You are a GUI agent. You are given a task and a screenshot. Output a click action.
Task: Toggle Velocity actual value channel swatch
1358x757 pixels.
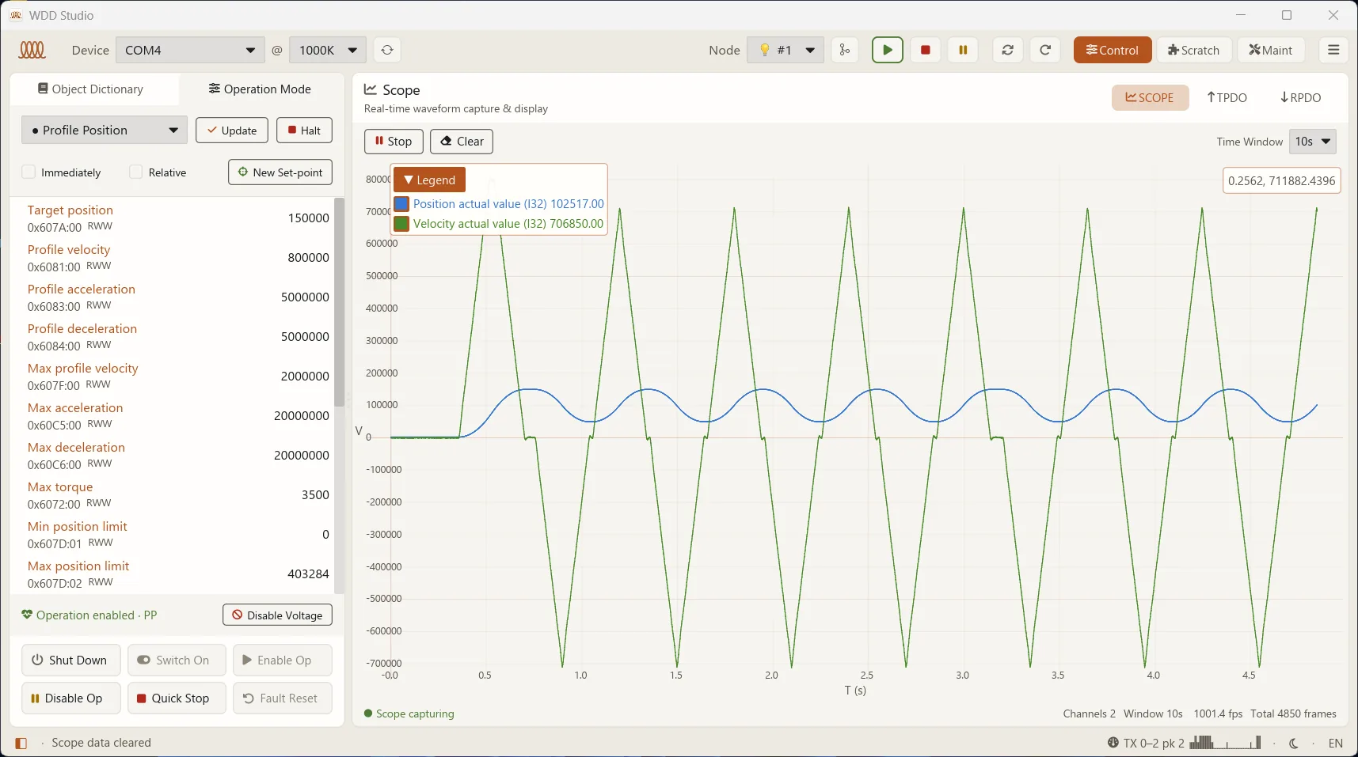click(401, 224)
